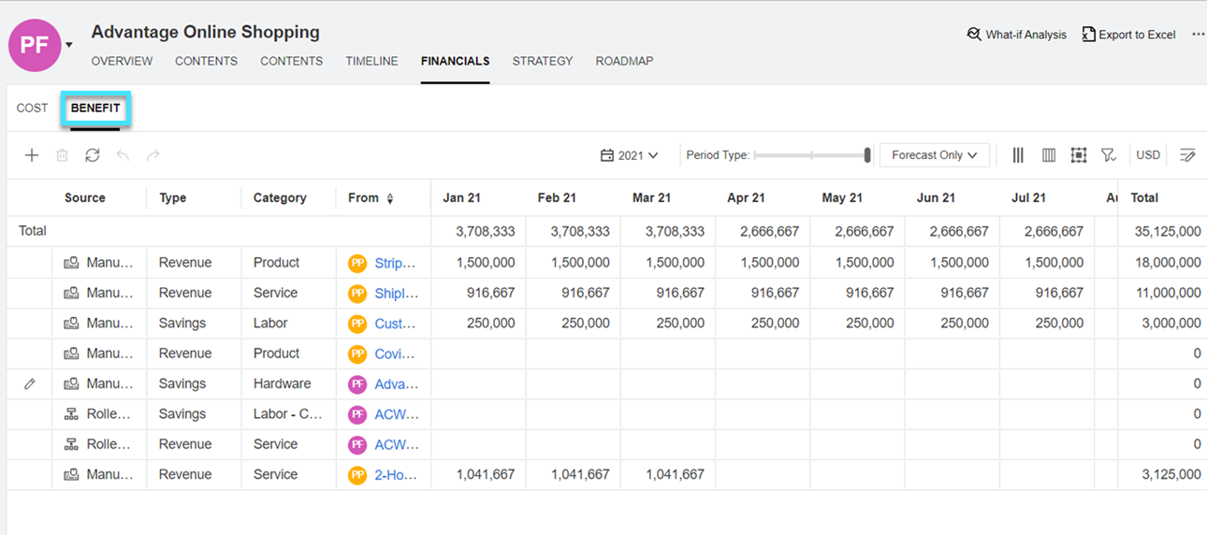Select the BENEFIT sub-tab
This screenshot has height=535, width=1207.
point(95,108)
